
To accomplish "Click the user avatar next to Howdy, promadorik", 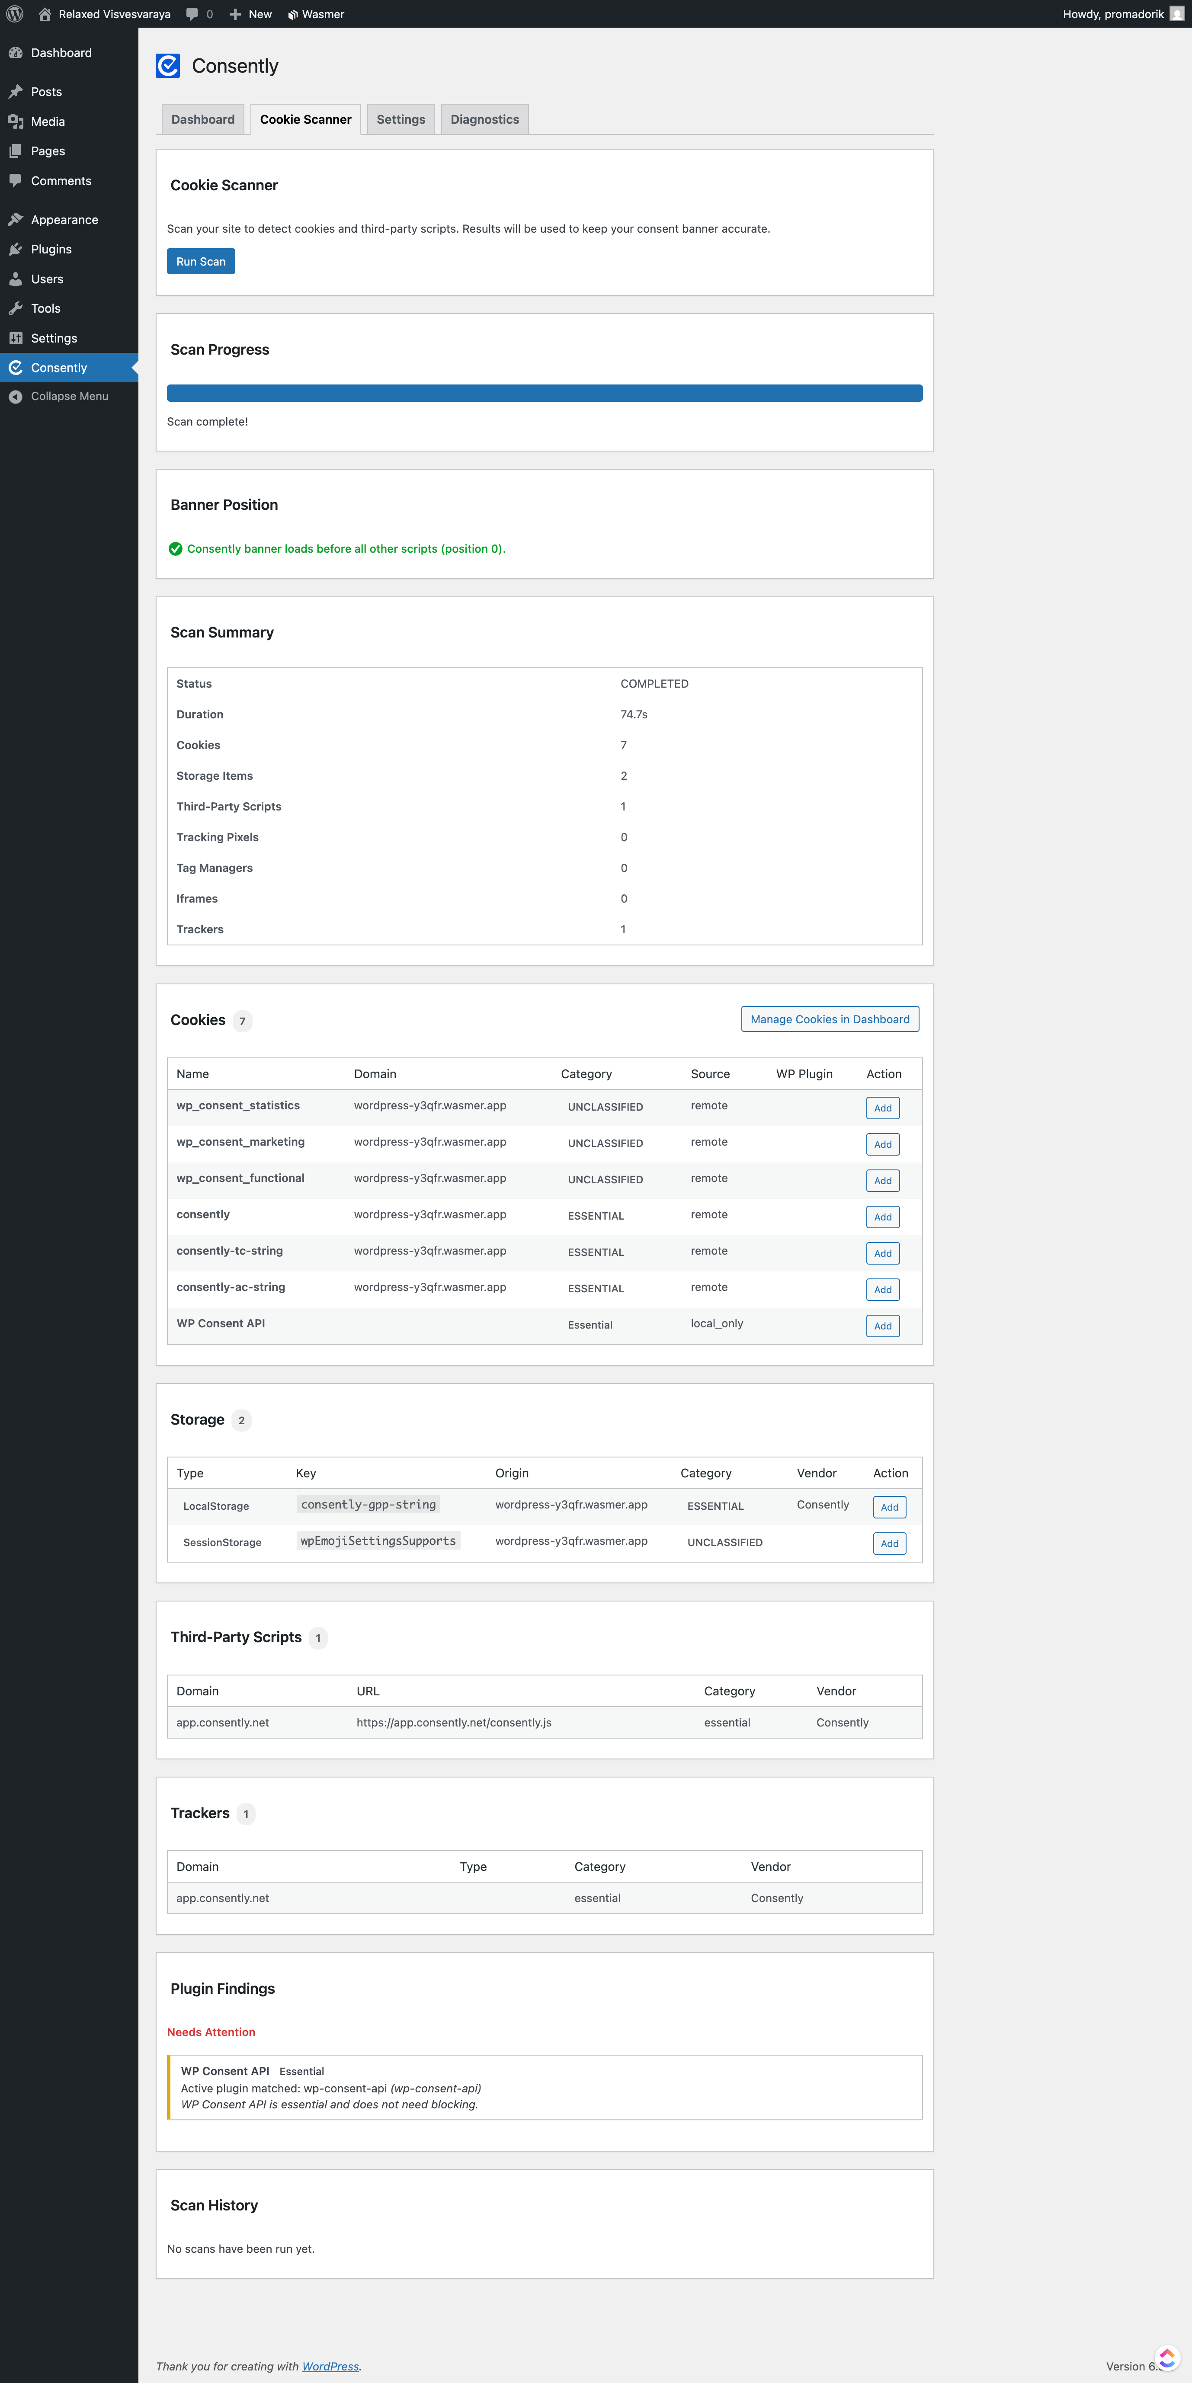I will [x=1176, y=14].
